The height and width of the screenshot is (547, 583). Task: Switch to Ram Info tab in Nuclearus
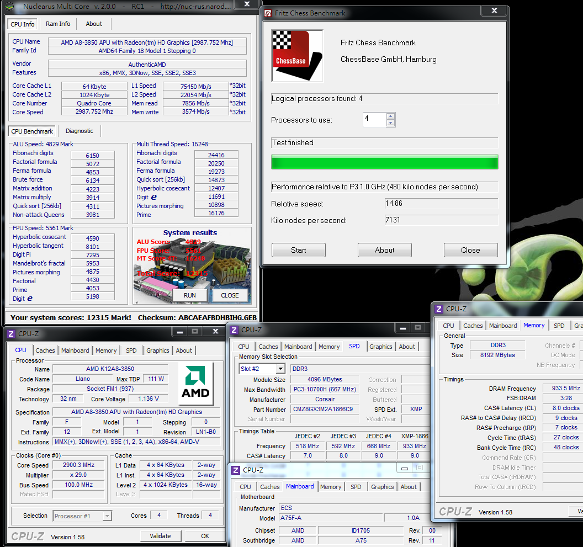pyautogui.click(x=58, y=24)
